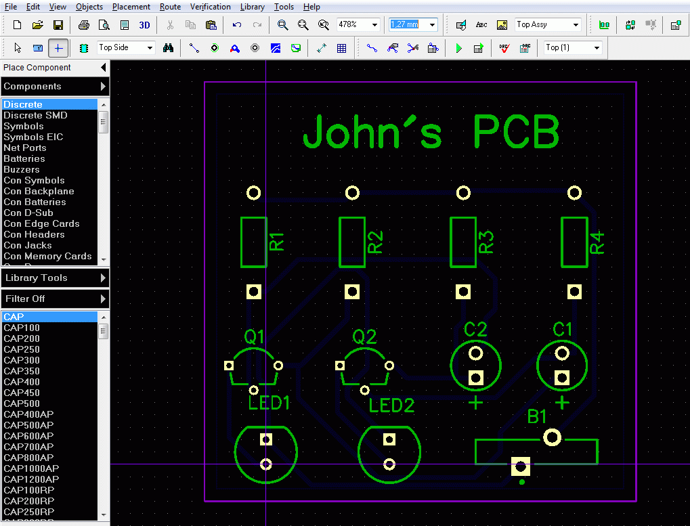
Task: Click the DRC check design rules icon
Action: coord(504,48)
